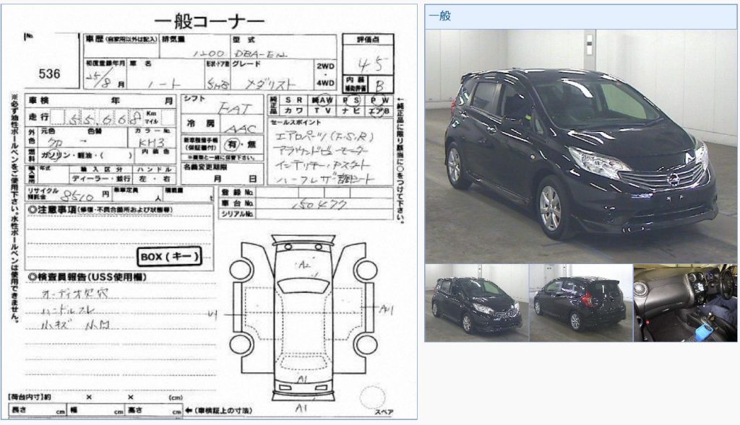Image resolution: width=740 pixels, height=425 pixels.
Task: Select the front-view car thumbnail
Action: coord(477,303)
